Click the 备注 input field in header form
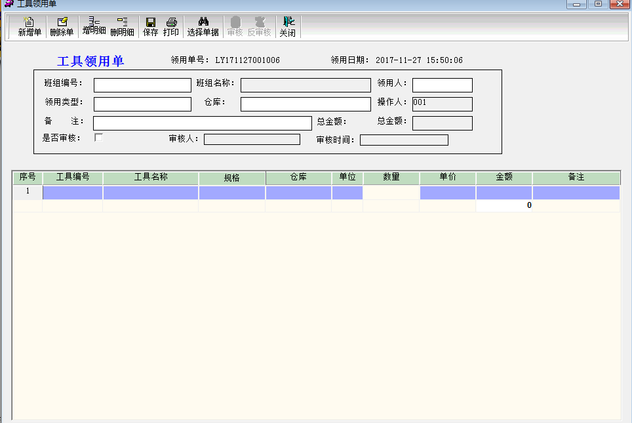 pyautogui.click(x=203, y=123)
